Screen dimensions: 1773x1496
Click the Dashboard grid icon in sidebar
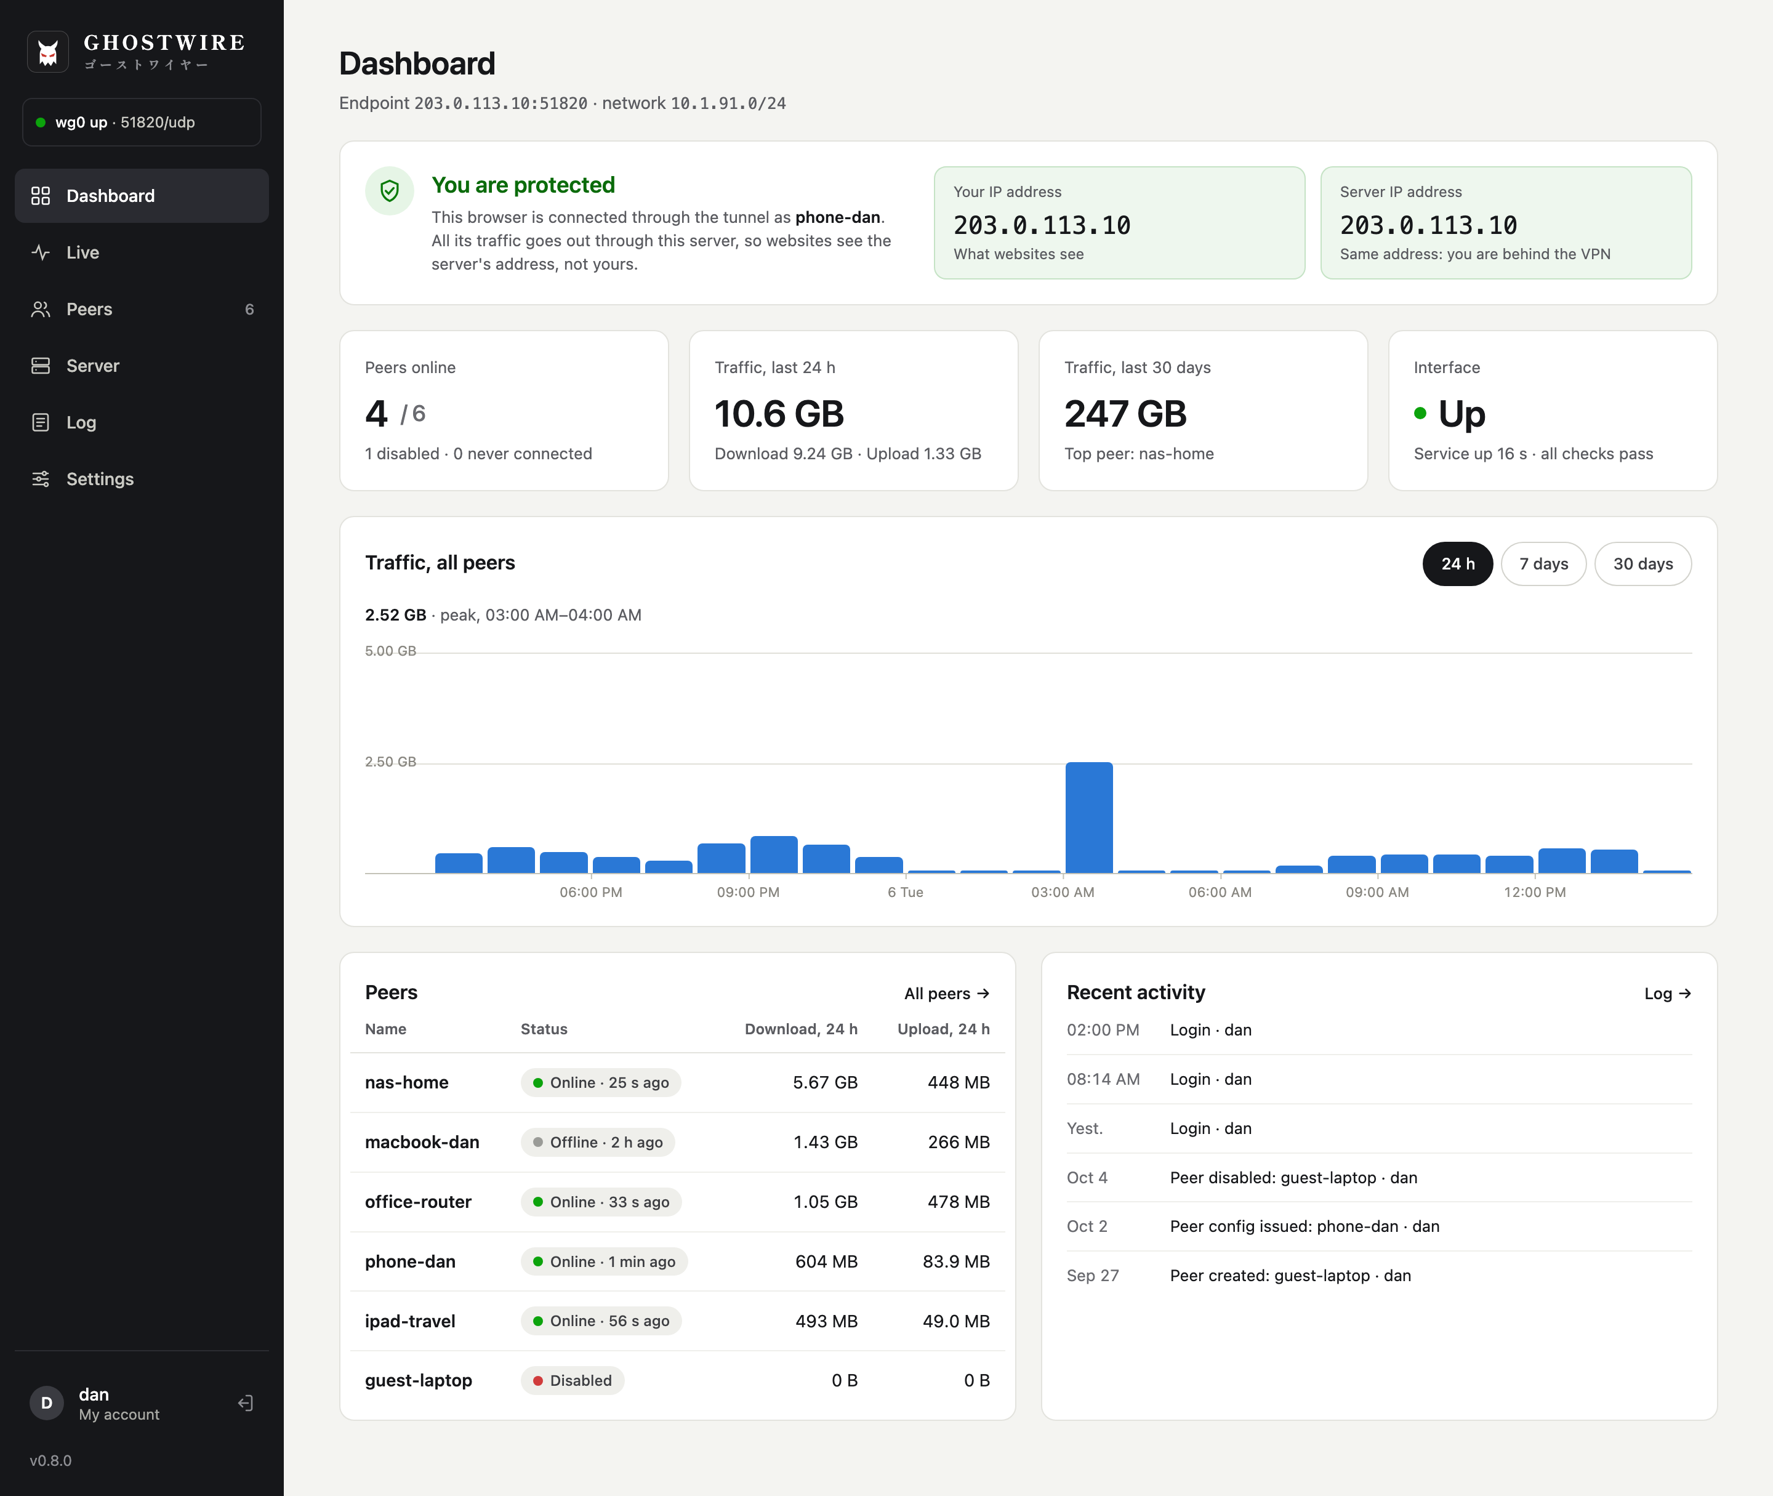tap(41, 196)
